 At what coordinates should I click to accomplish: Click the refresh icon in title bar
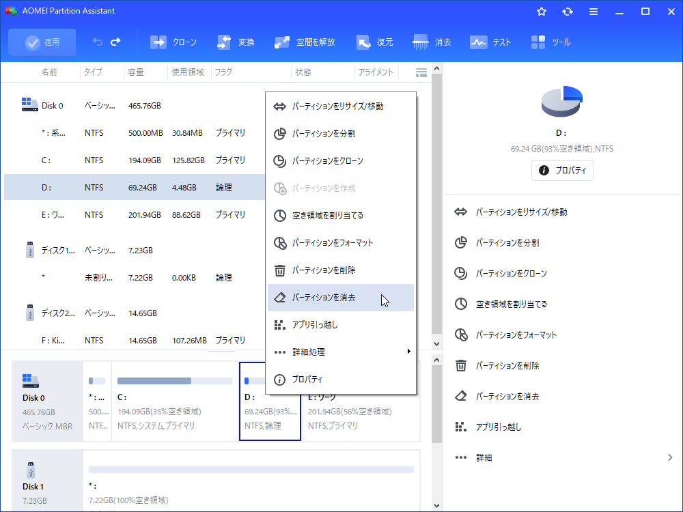[568, 12]
